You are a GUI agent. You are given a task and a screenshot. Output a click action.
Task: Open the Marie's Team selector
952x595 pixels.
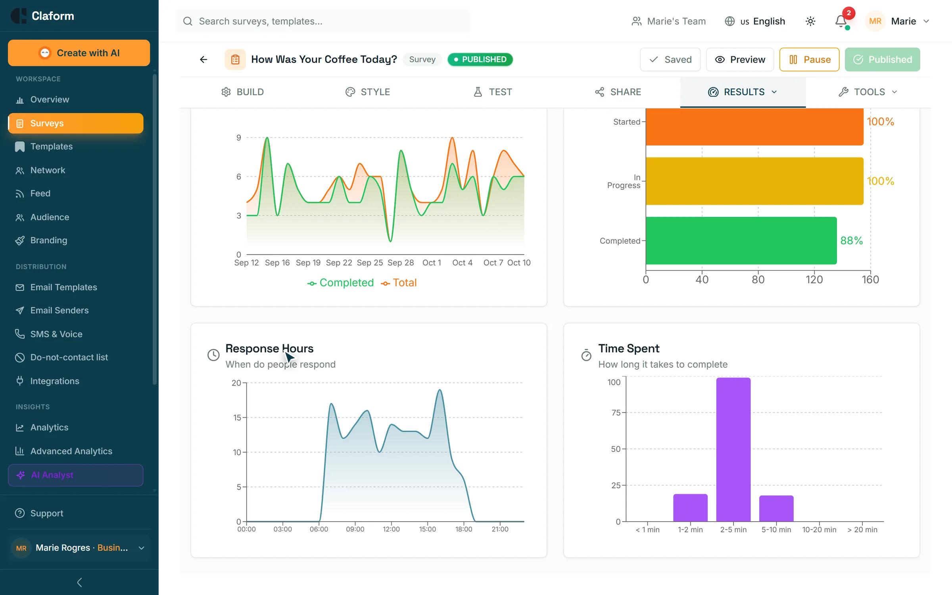point(669,21)
